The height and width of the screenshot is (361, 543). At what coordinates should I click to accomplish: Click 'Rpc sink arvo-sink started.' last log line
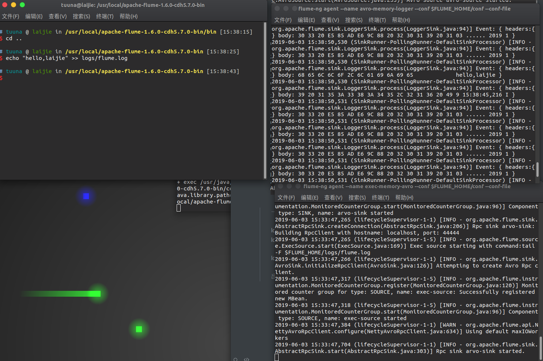coord(480,351)
